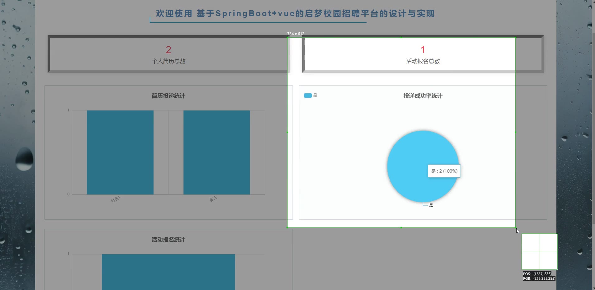595x290 pixels.
Task: Click the 734 x 612 selection size label
Action: [x=296, y=34]
